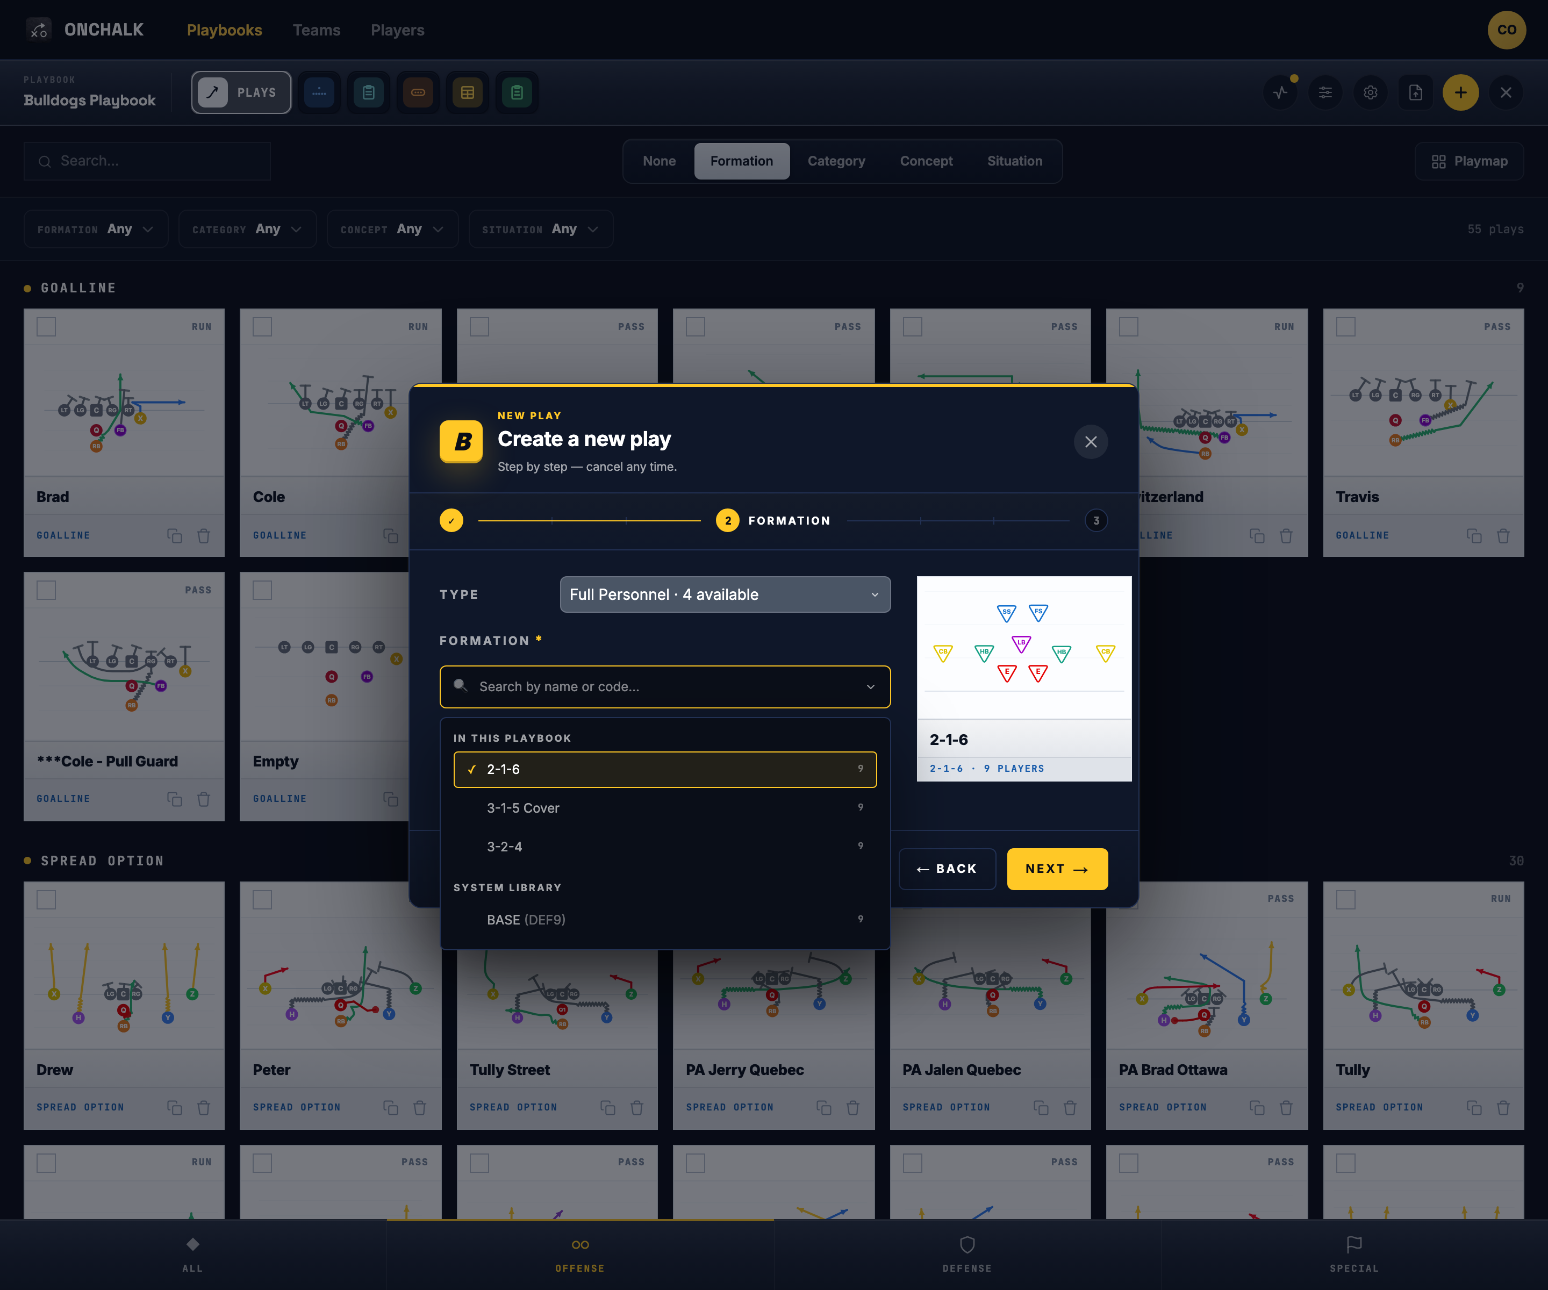Duplicate the Travis play
This screenshot has height=1290, width=1548.
1473,536
